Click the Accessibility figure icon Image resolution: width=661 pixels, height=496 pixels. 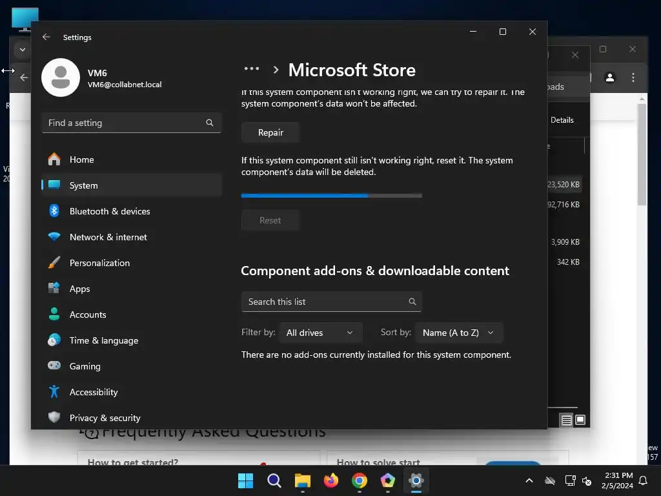[x=54, y=391]
